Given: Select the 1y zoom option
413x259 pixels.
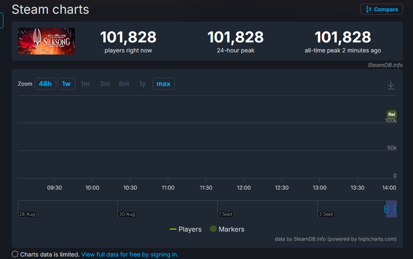Looking at the screenshot, I should click(x=142, y=84).
